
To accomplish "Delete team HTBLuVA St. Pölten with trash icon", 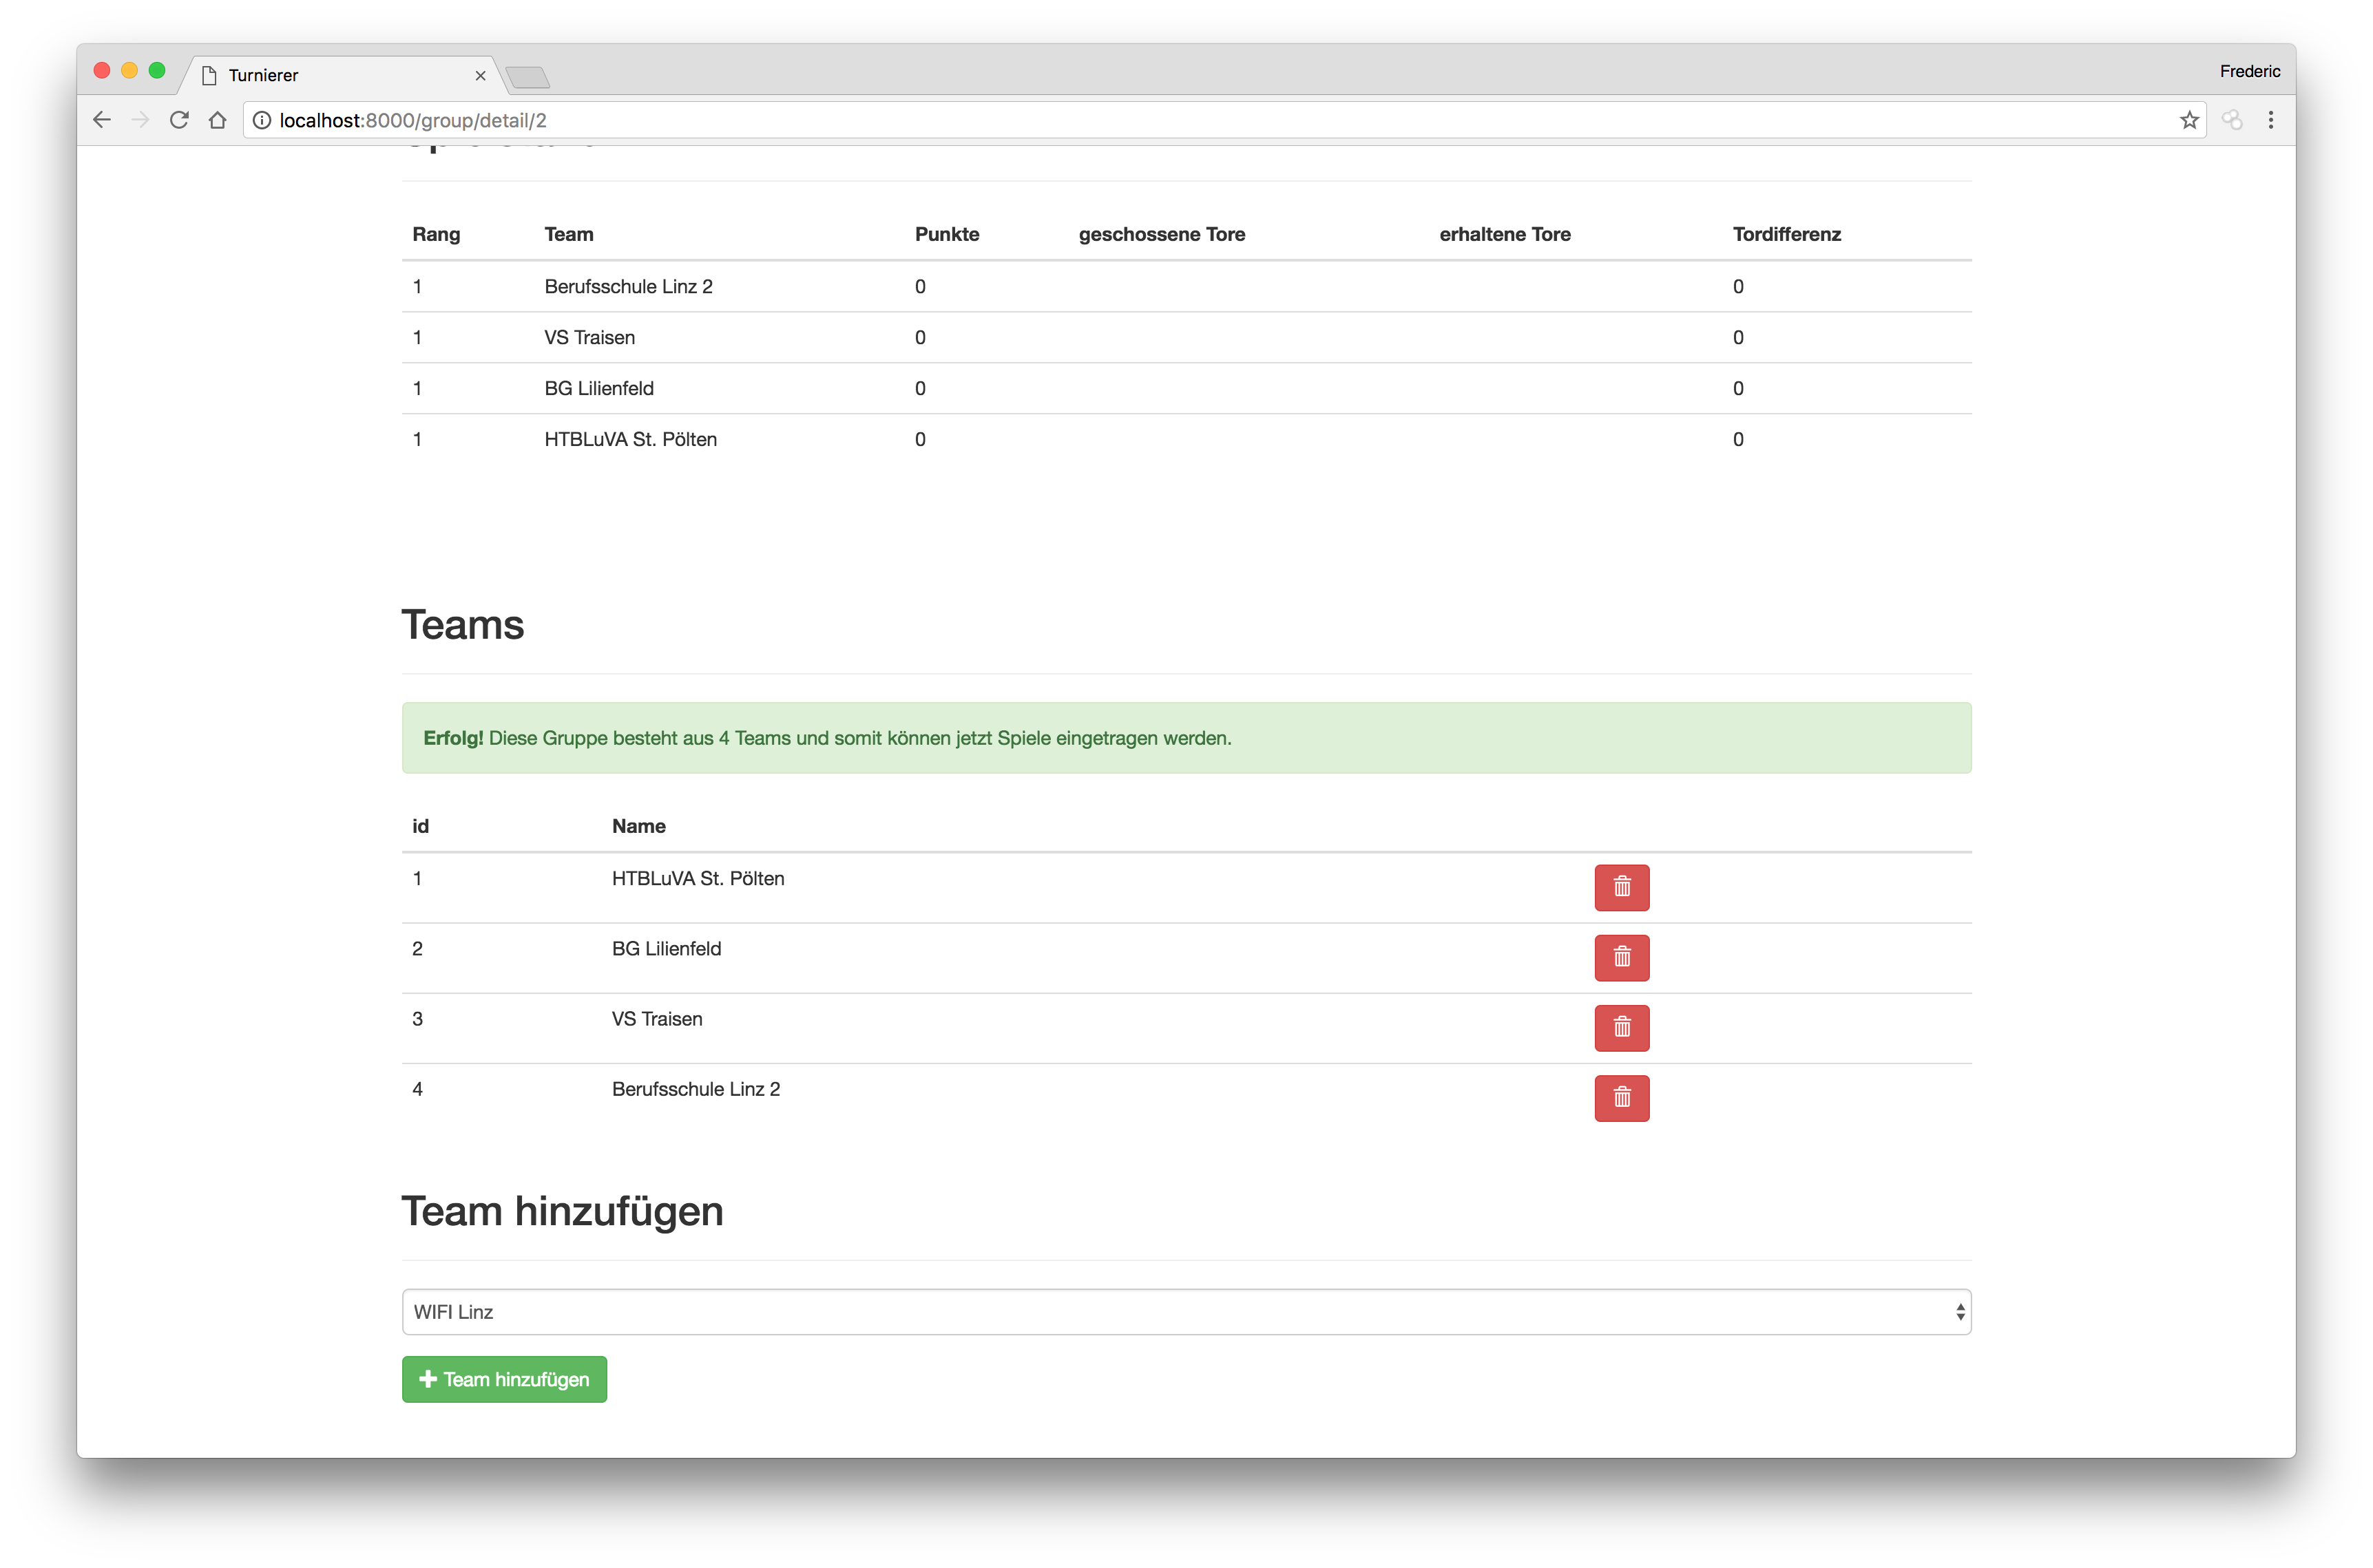I will coord(1621,887).
